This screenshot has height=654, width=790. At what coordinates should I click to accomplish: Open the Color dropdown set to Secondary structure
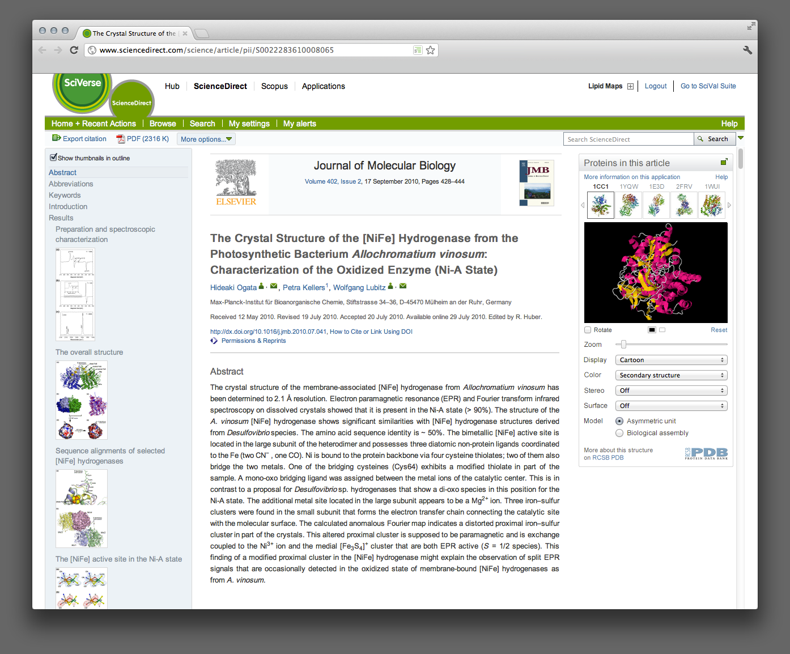tap(671, 375)
